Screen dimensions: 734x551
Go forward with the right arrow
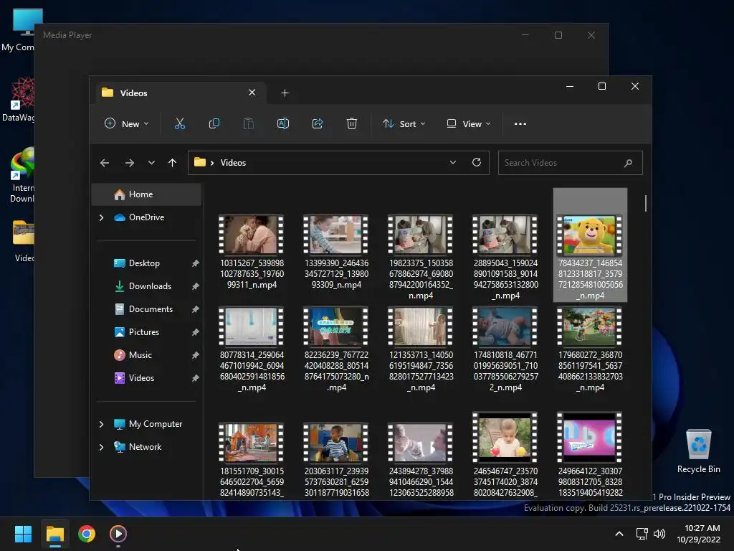pyautogui.click(x=130, y=163)
